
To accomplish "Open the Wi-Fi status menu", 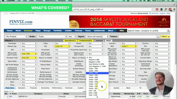I will 140,1.
